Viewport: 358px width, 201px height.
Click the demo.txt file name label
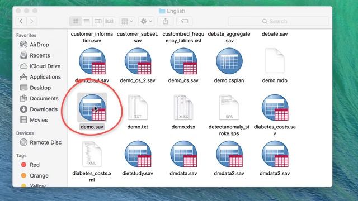pos(138,127)
